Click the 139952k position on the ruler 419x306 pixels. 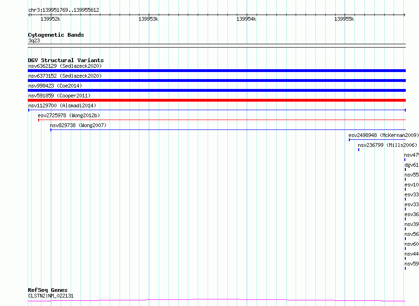[x=50, y=19]
